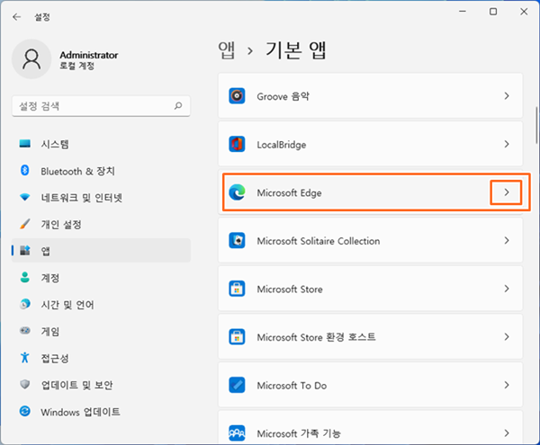The image size is (540, 445).
Task: Click the 게임 controller icon
Action: (x=25, y=331)
